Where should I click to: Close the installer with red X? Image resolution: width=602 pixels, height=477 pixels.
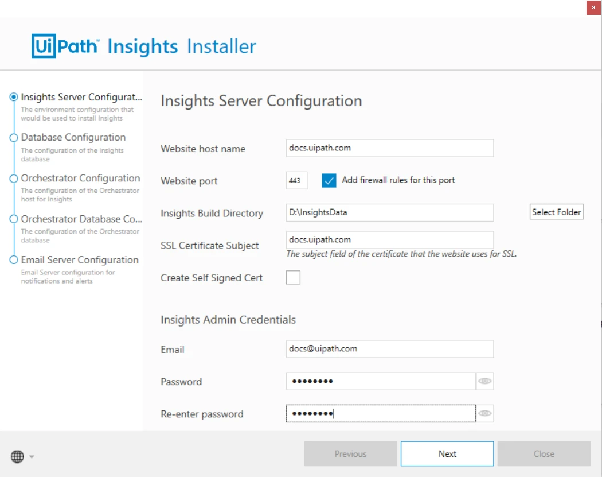[x=593, y=7]
